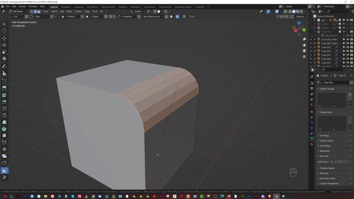Add a new vertex group plus button
Screen dimensions: 354x199
coord(350,95)
